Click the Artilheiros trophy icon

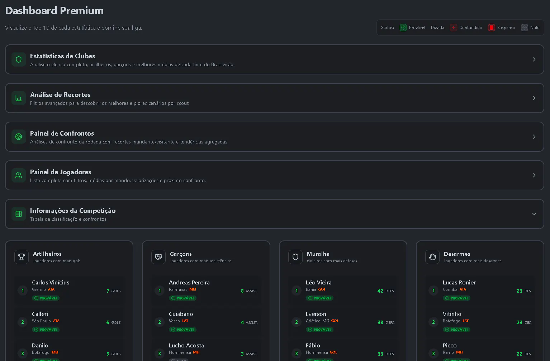(x=22, y=257)
